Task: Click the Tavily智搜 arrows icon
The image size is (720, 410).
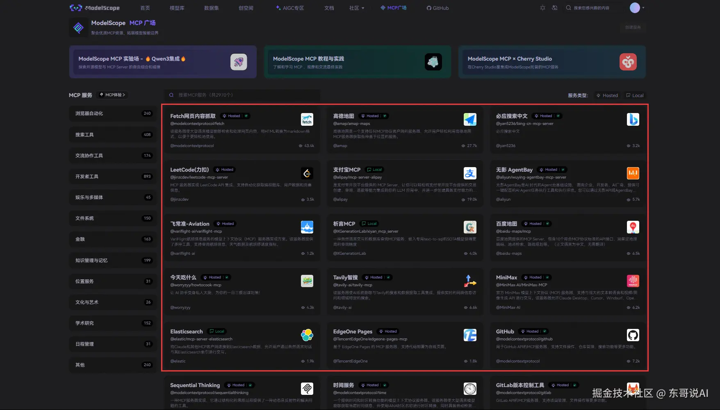Action: (x=470, y=281)
